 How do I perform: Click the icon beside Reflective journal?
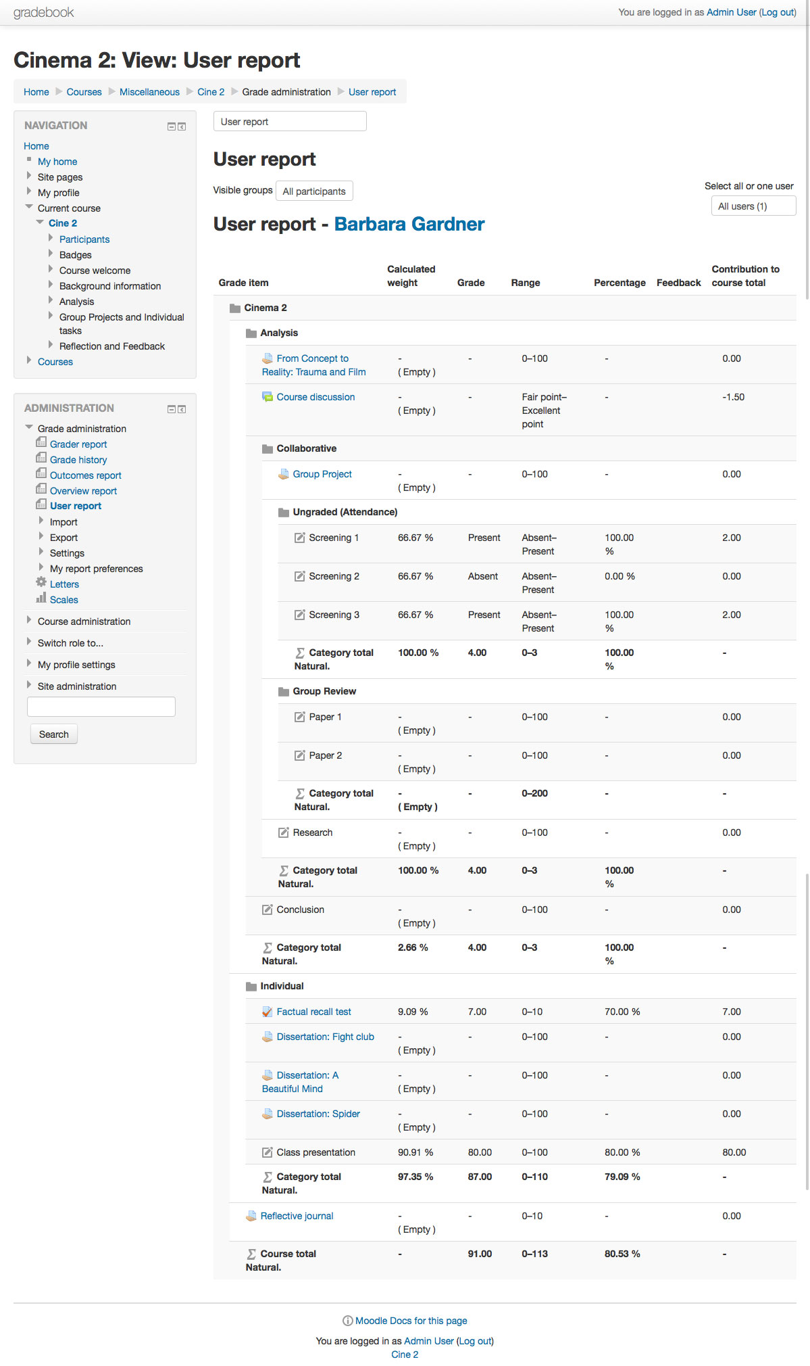tap(251, 1215)
